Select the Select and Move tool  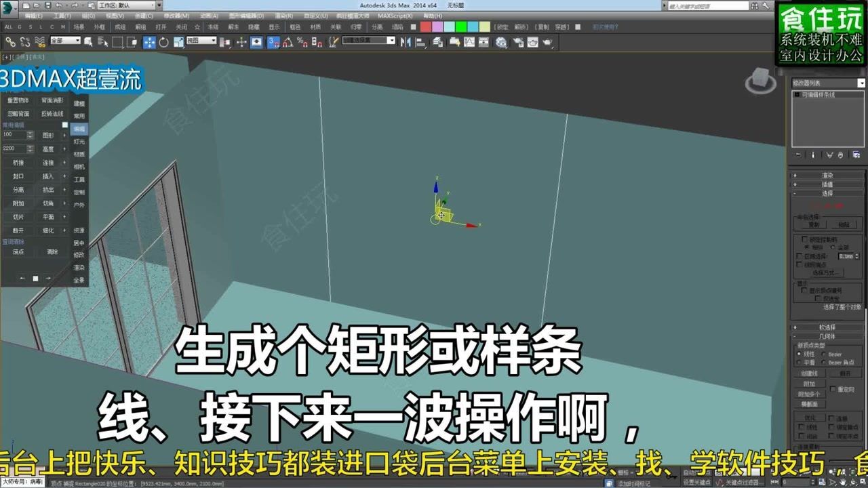pos(149,42)
